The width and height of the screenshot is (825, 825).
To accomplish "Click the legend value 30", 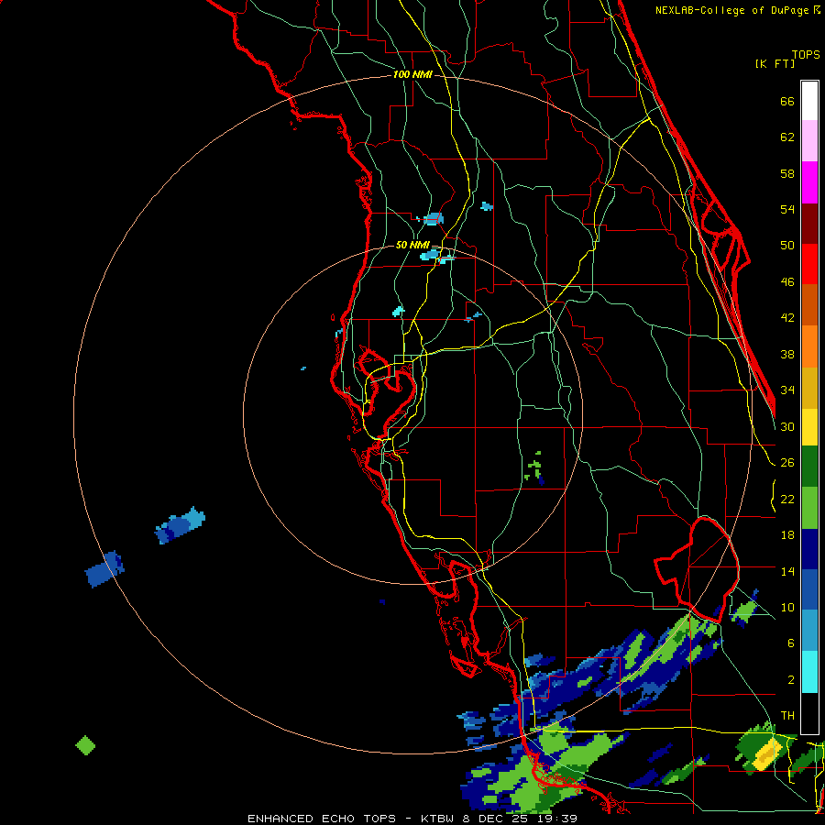I will click(787, 426).
